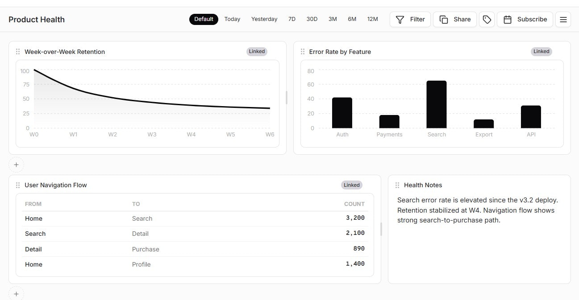Click Detail in the FROM column
This screenshot has width=579, height=300.
coord(33,249)
